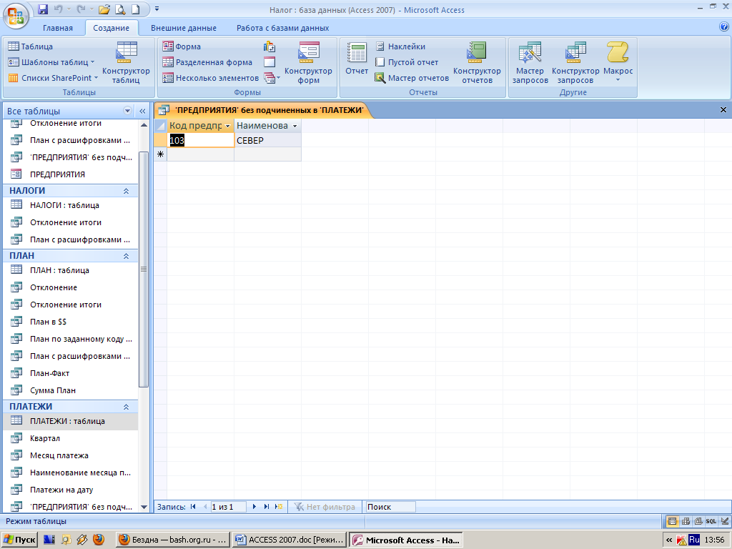The height and width of the screenshot is (549, 732).
Task: Open the Office button menu
Action: 16,15
